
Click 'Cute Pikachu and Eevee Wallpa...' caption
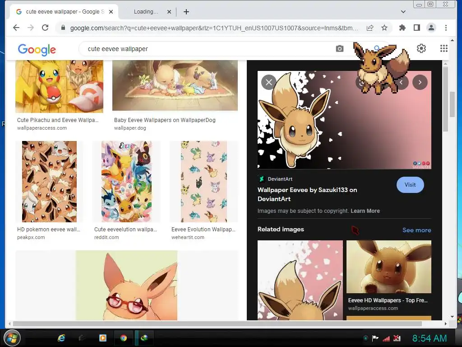click(58, 120)
